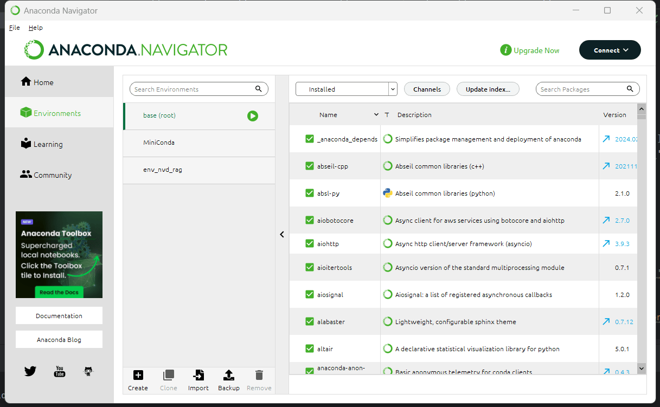Click the package list vertical scrollbar thumb
660x407 pixels.
point(642,117)
